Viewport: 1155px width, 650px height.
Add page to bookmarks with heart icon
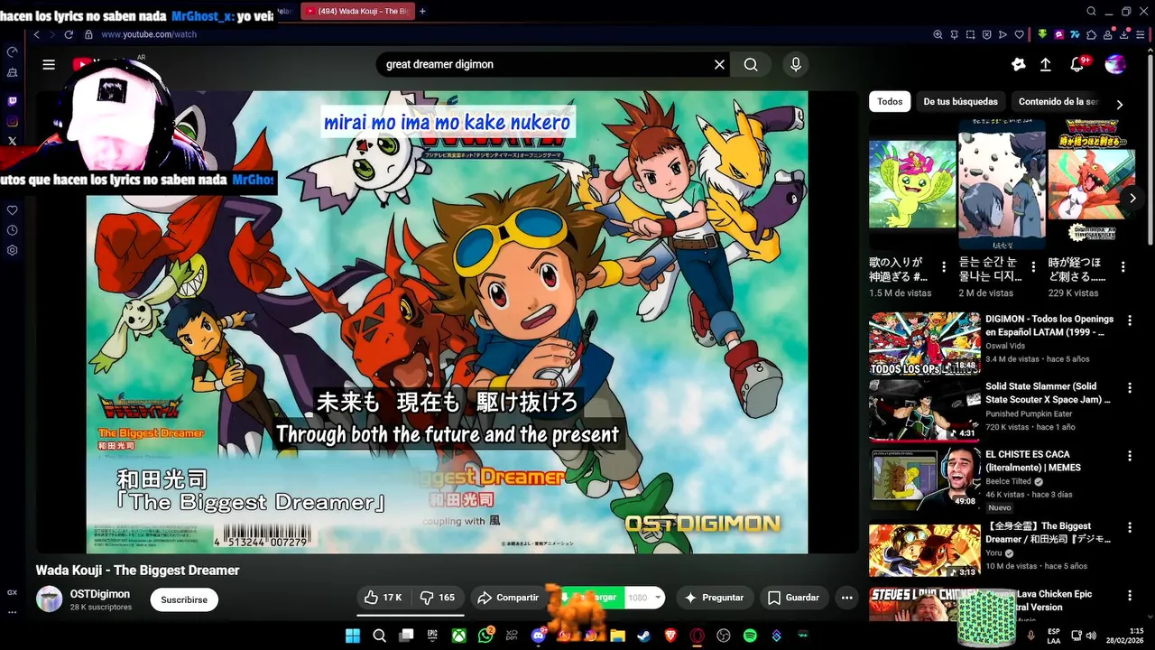point(1019,34)
